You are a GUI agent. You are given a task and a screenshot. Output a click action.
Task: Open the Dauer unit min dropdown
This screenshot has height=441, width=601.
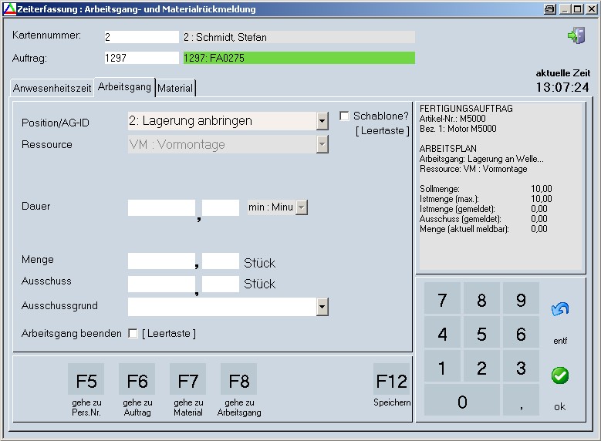pyautogui.click(x=302, y=207)
